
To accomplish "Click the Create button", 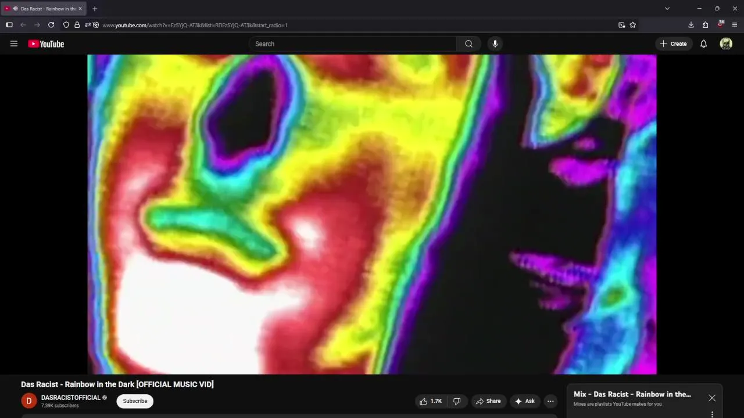I will 674,44.
